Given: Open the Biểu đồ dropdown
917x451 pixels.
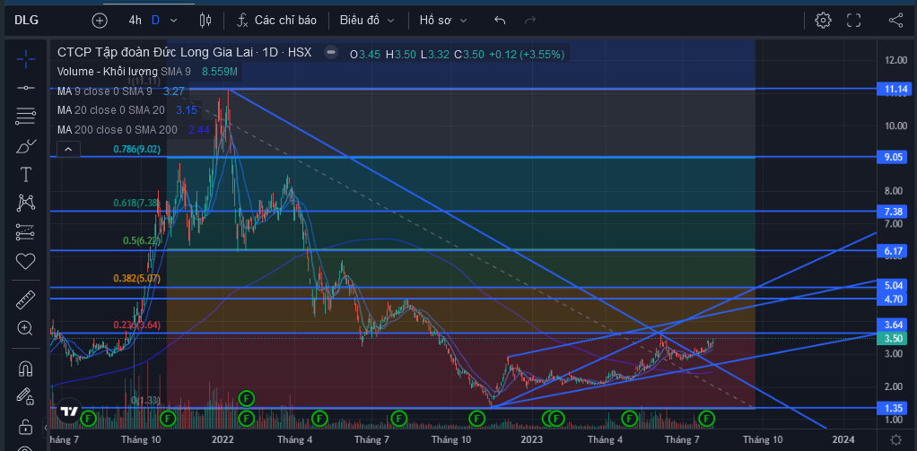Looking at the screenshot, I should (367, 21).
